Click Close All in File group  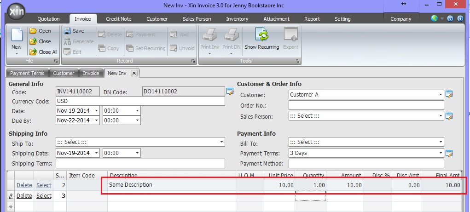point(43,52)
